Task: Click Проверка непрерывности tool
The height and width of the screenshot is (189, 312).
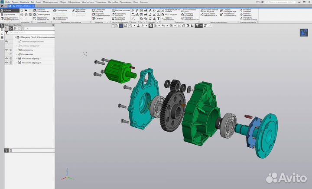Action: 190,19
